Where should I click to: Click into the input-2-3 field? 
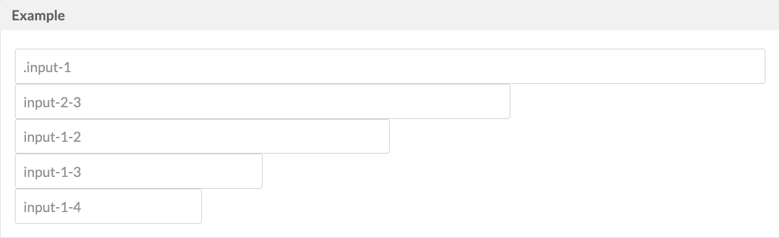point(263,102)
